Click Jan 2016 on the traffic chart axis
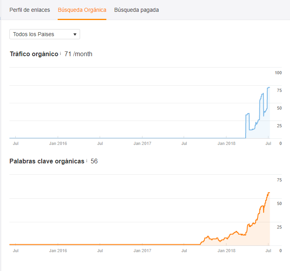This screenshot has height=271, width=290. coord(58,143)
